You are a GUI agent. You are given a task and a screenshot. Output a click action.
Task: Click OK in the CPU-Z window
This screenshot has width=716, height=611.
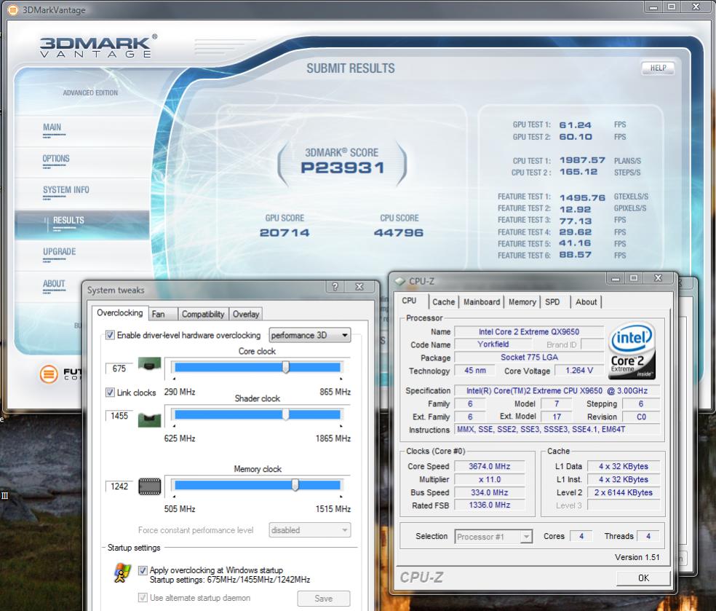click(x=643, y=578)
